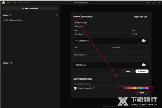Open the File menu
Image resolution: width=162 pixels, height=108 pixels.
9,2
